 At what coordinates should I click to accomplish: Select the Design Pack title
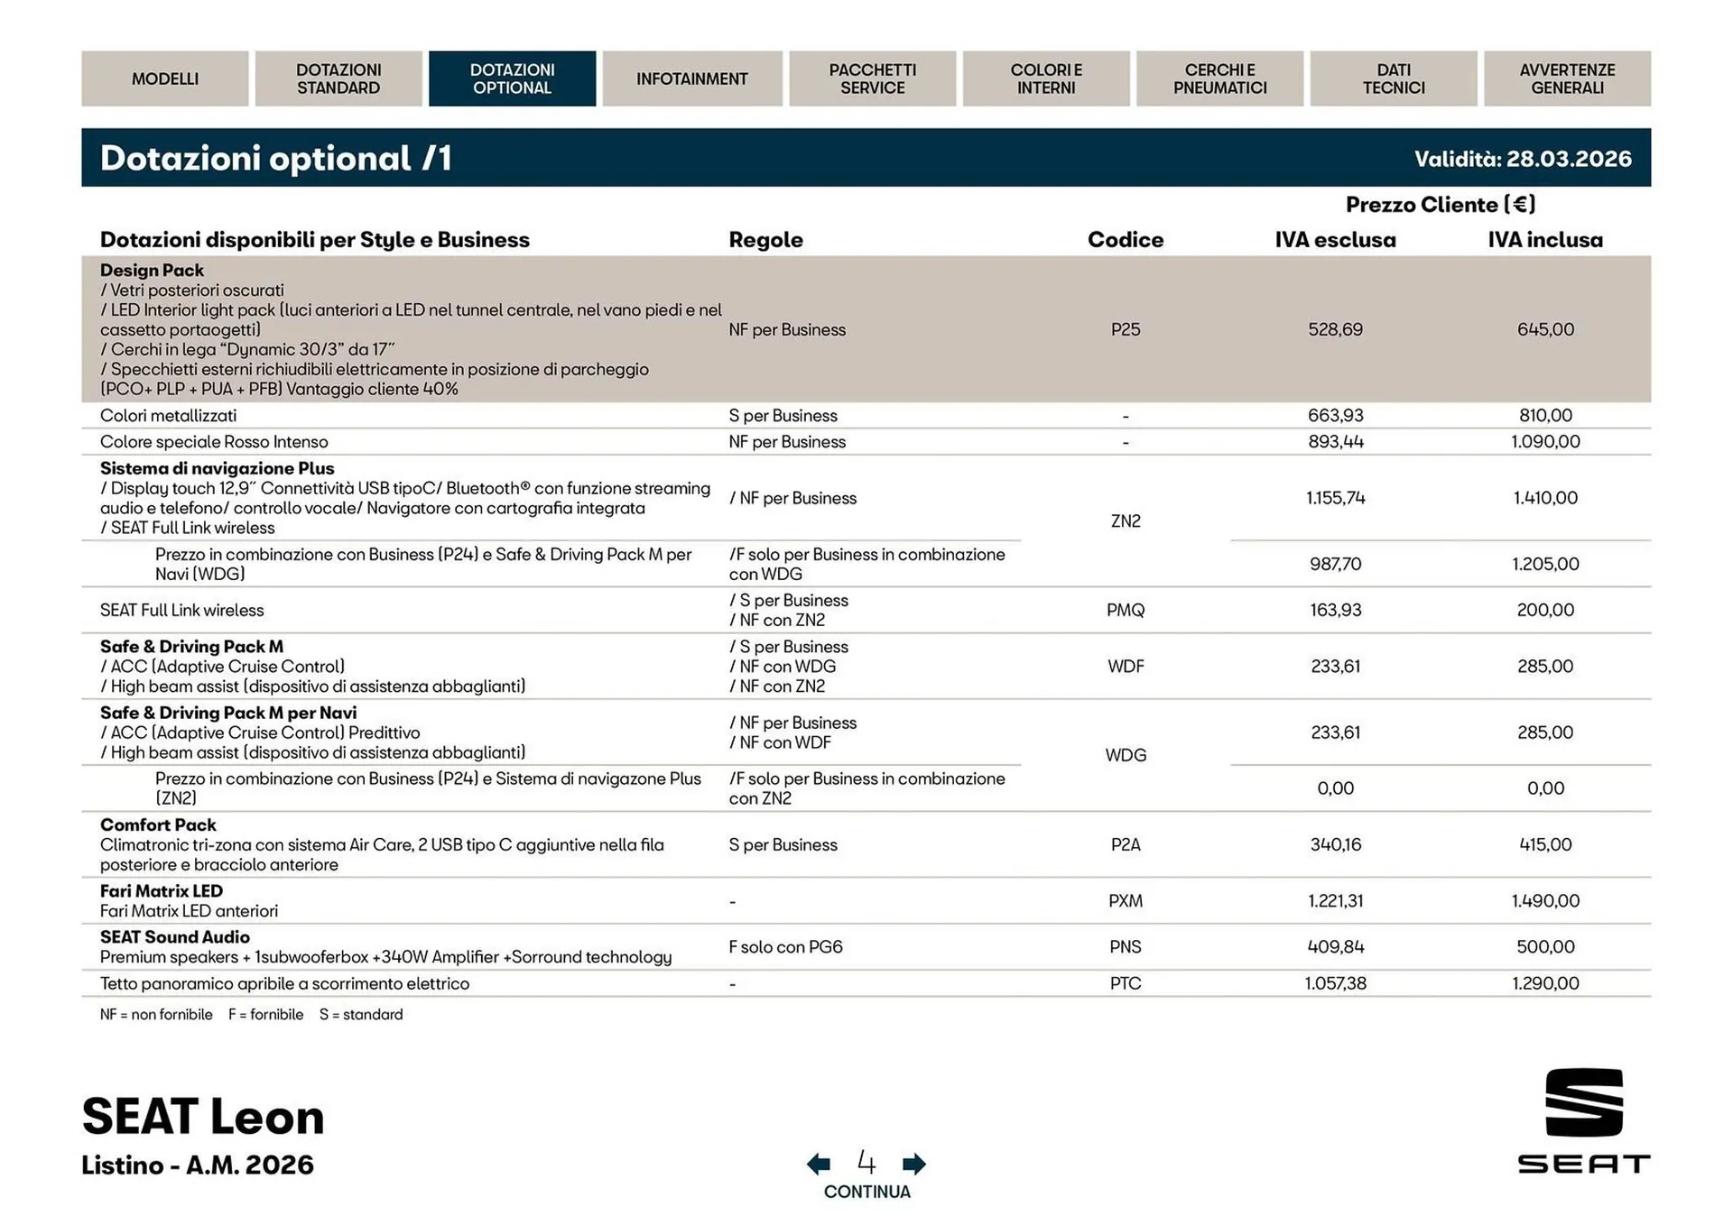click(x=152, y=270)
